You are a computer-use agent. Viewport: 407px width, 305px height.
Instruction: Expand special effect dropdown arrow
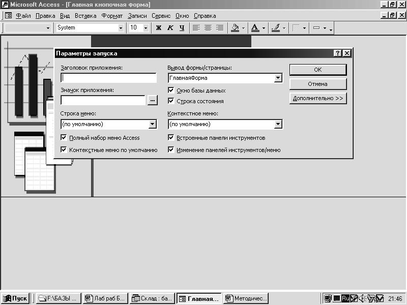[325, 28]
